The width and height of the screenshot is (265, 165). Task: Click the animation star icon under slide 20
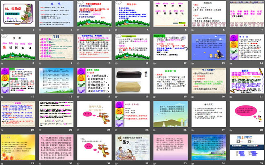tap(193, 97)
